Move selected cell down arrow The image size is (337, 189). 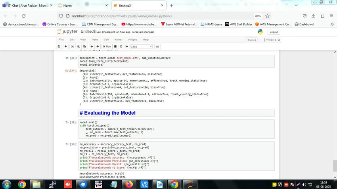click(x=98, y=47)
